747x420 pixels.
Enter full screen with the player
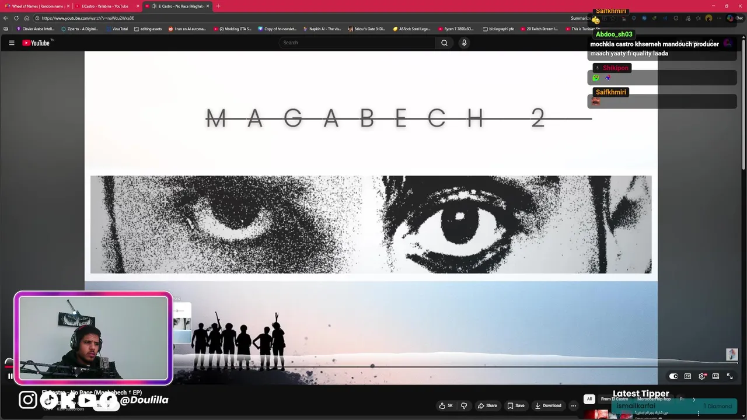pos(729,376)
